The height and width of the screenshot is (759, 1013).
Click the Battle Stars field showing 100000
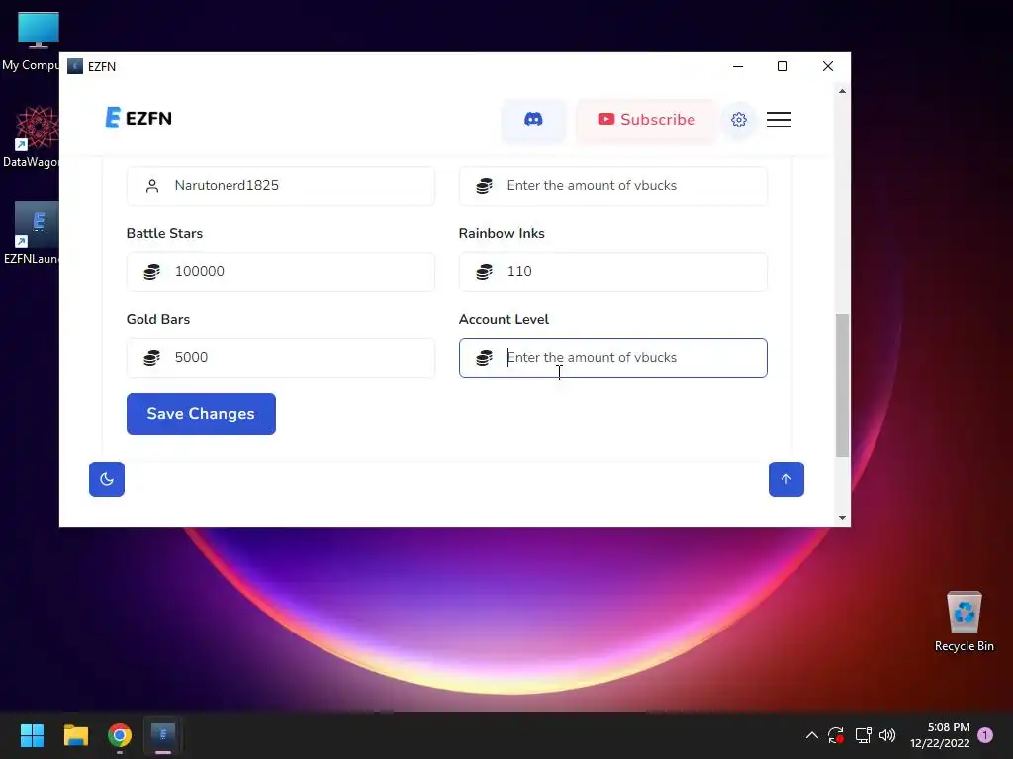(281, 271)
